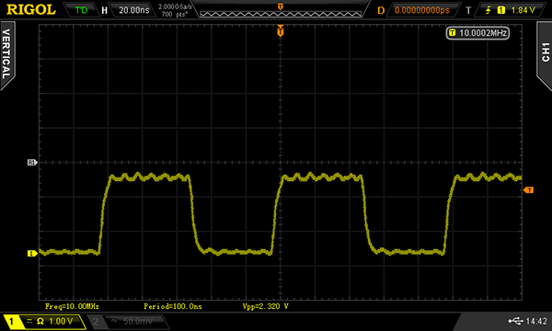Click the yellow channel 1 ground marker
This screenshot has height=331, width=552.
pos(32,253)
